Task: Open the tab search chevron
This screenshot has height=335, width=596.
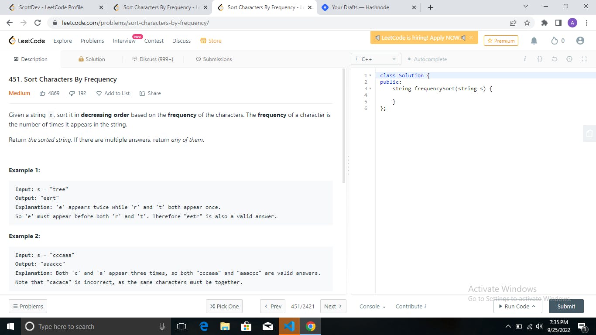Action: 525,7
